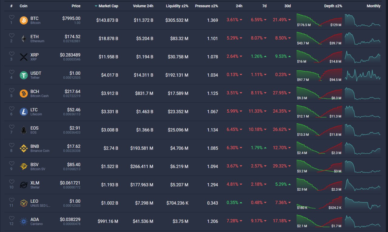This screenshot has height=232, width=388.
Task: Click the EOS coin logo
Action: pyautogui.click(x=24, y=130)
